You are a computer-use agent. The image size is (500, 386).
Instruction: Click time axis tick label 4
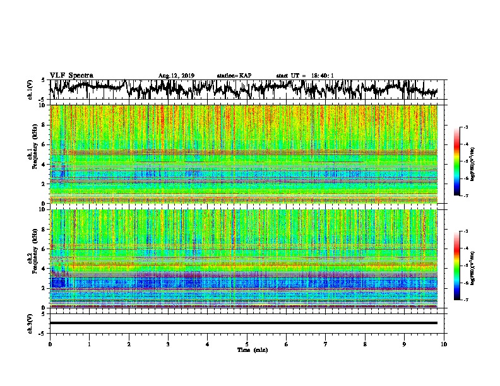coord(207,344)
